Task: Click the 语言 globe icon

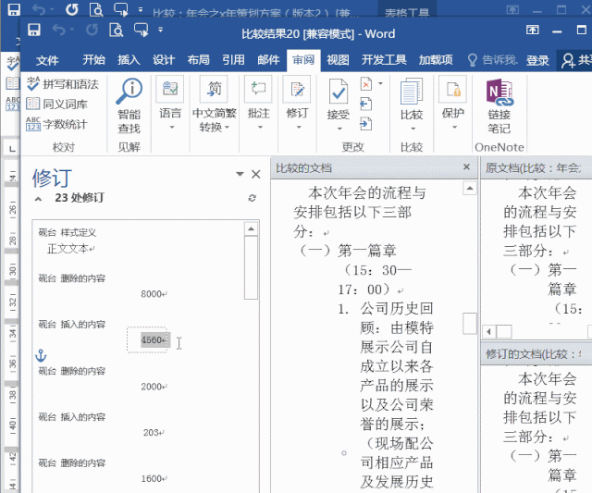Action: (x=170, y=89)
